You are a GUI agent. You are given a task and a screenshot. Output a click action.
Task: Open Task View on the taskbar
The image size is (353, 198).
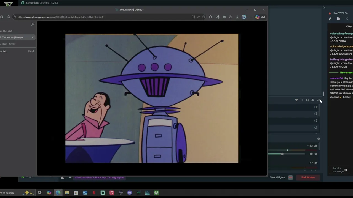(x=40, y=193)
